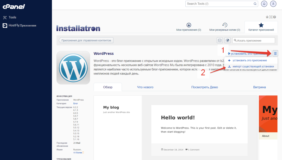Open the notifications bell
The width and height of the screenshot is (282, 160).
[264, 4]
